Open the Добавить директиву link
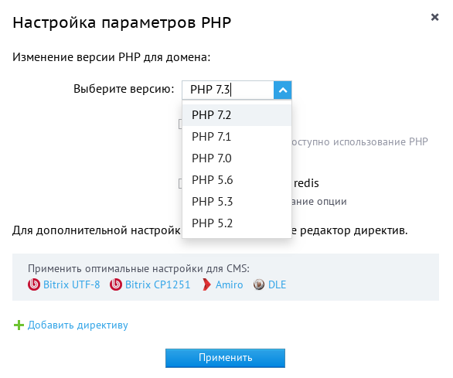 pyautogui.click(x=78, y=325)
